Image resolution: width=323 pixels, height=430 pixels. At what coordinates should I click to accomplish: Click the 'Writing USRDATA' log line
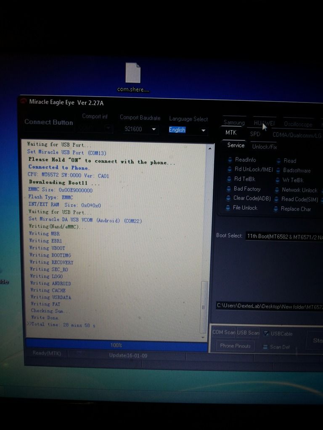[x=51, y=297]
